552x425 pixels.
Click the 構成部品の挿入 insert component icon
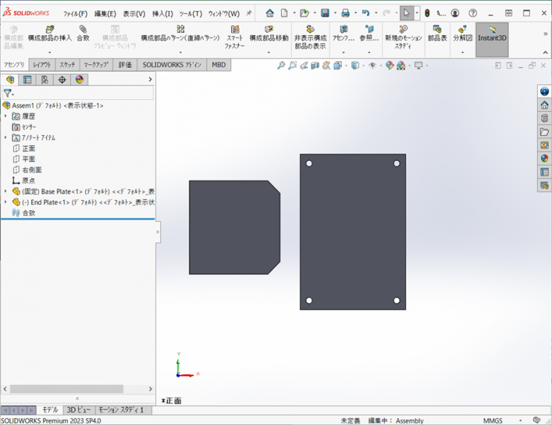(x=50, y=29)
